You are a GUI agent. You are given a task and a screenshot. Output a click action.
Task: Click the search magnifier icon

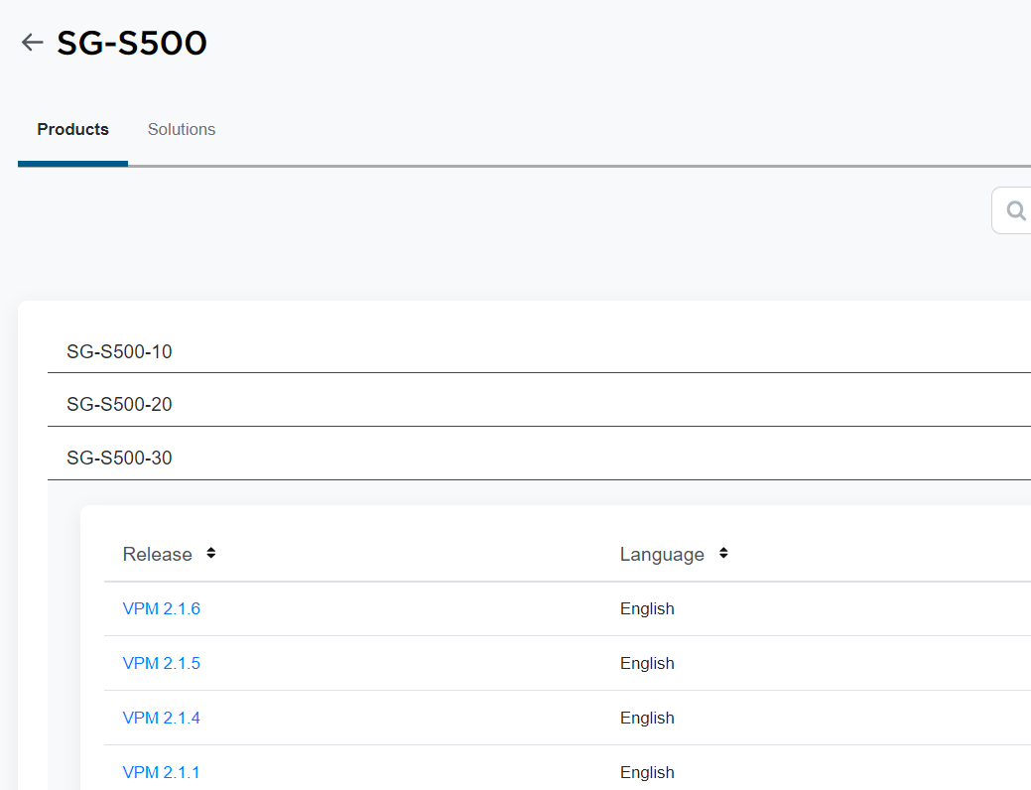click(x=1015, y=210)
